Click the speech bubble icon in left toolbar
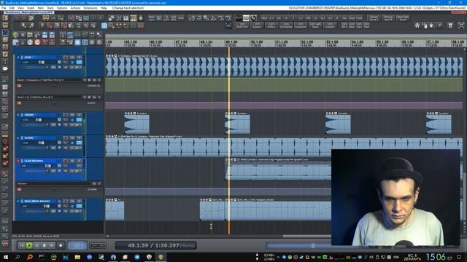Image resolution: width=467 pixels, height=262 pixels. click(x=5, y=69)
